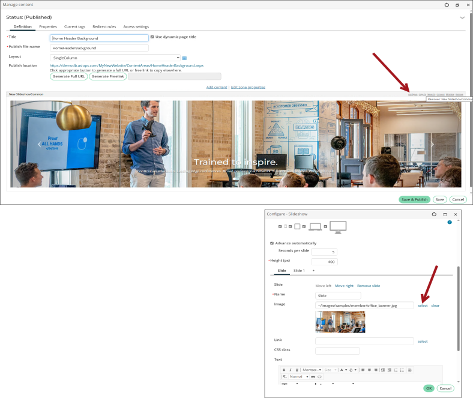473x398 pixels.
Task: Expand the font color dropdown arrow
Action: click(x=346, y=370)
